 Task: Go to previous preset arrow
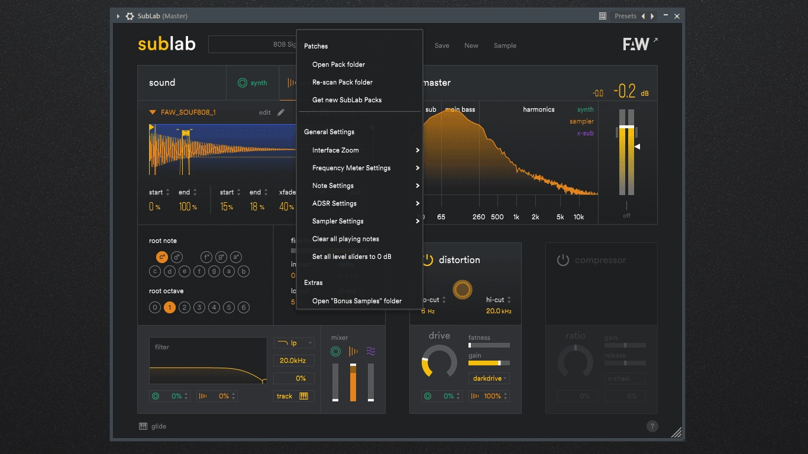[644, 16]
